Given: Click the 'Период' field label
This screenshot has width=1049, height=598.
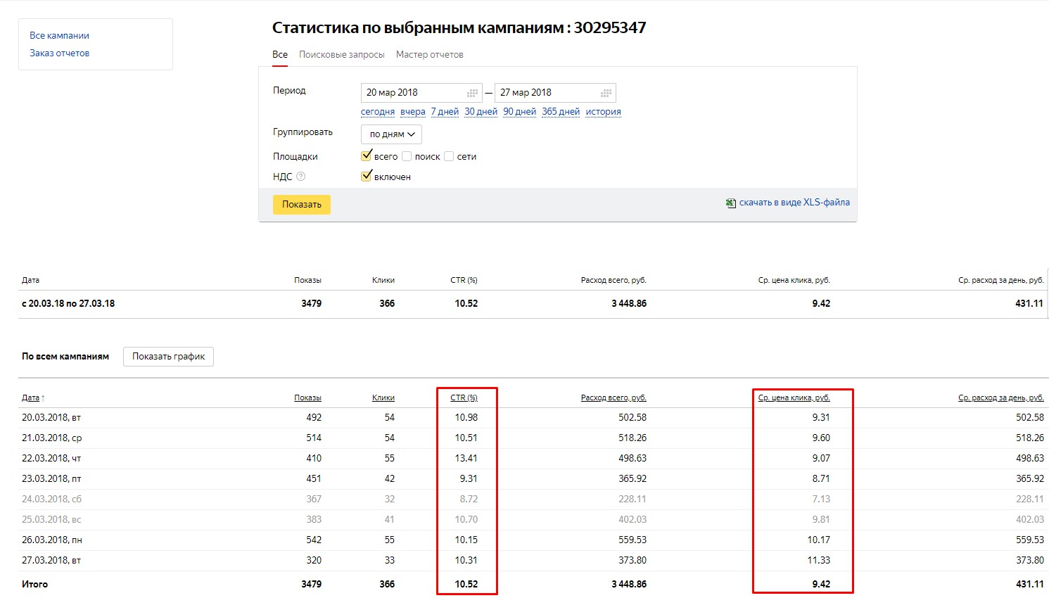Looking at the screenshot, I should [x=289, y=91].
